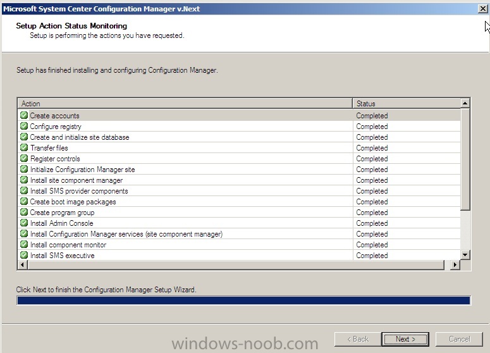Click the Cancel button
Viewport: 490px width, 353px height.
(x=459, y=339)
